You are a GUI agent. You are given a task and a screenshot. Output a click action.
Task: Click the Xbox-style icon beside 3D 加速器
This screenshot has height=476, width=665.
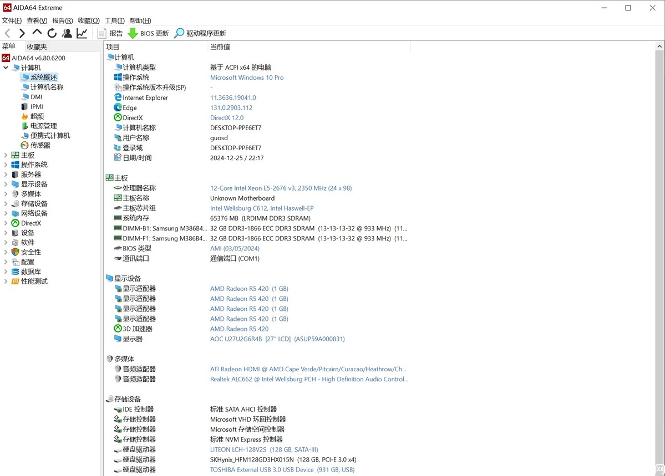tap(118, 329)
